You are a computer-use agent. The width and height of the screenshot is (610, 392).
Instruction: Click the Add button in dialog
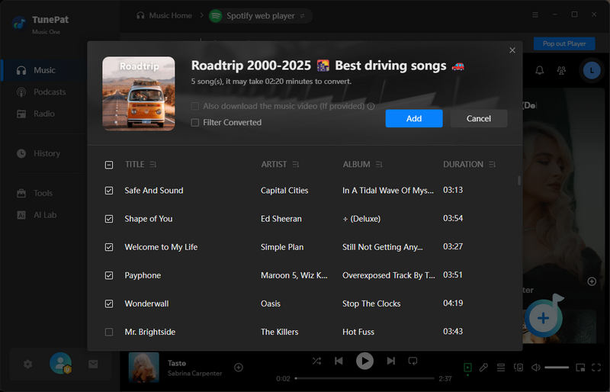pyautogui.click(x=413, y=118)
